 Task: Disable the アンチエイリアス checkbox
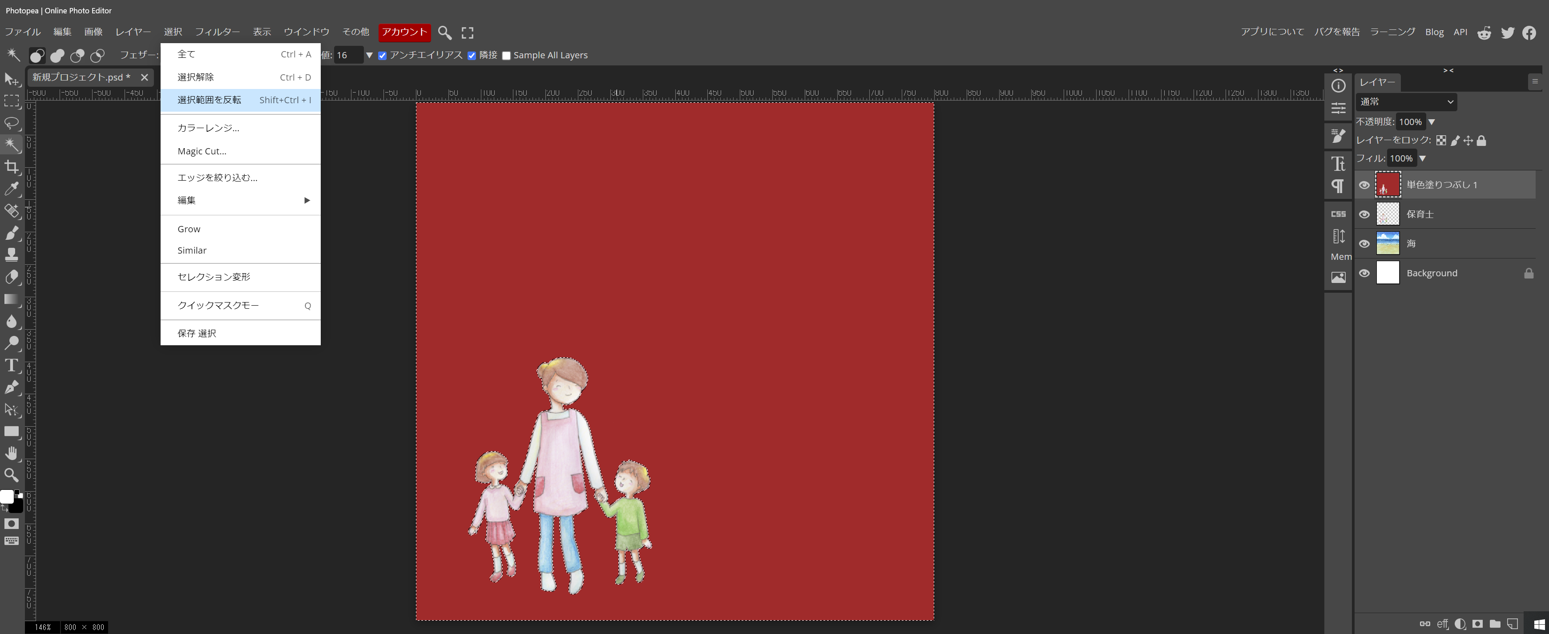pos(382,55)
